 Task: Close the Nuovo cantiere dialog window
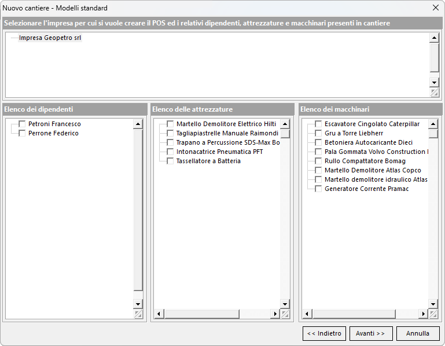point(435,8)
